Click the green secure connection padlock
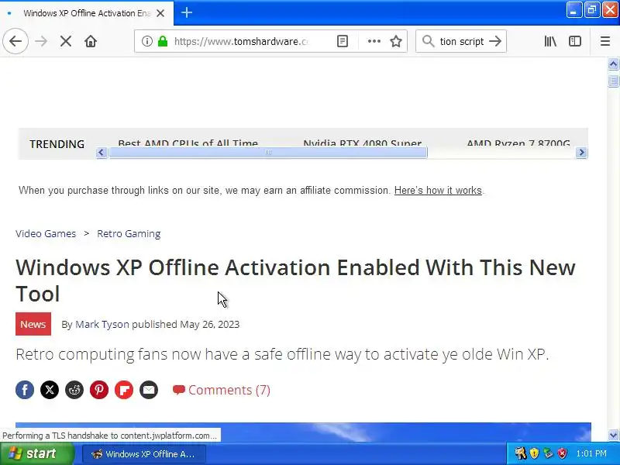Viewport: 620px width, 465px height. 163,41
